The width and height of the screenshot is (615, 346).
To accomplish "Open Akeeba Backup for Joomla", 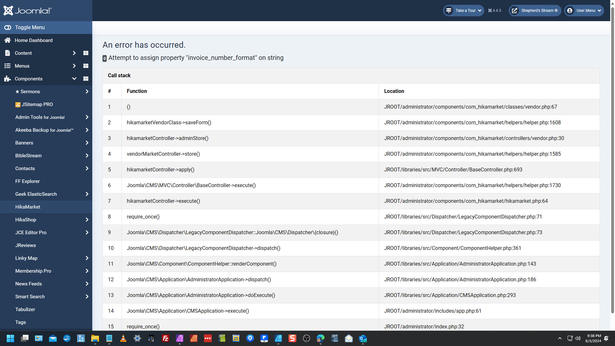I will pos(44,130).
